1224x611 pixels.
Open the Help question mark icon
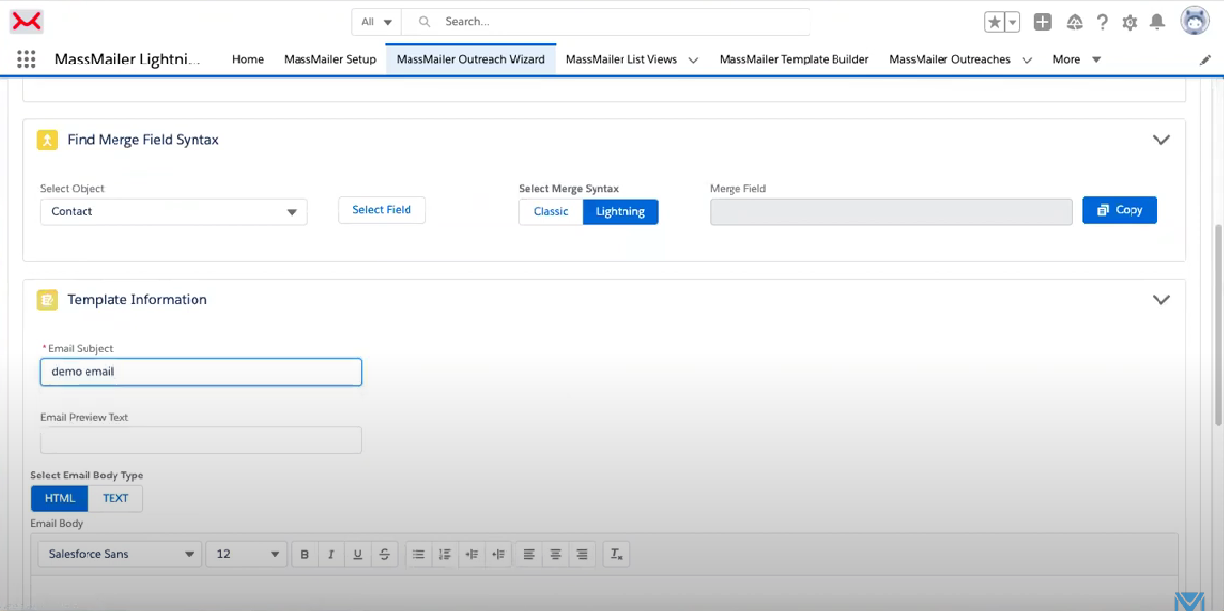click(x=1102, y=22)
